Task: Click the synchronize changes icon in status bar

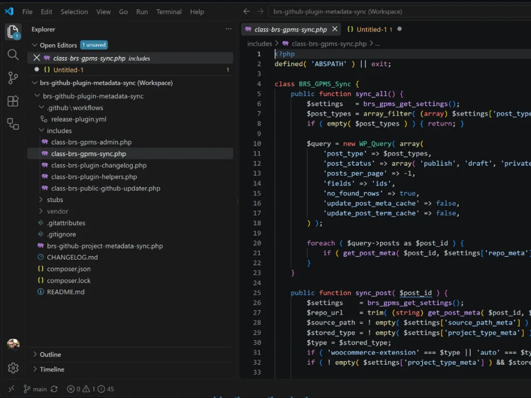Action: tap(54, 389)
